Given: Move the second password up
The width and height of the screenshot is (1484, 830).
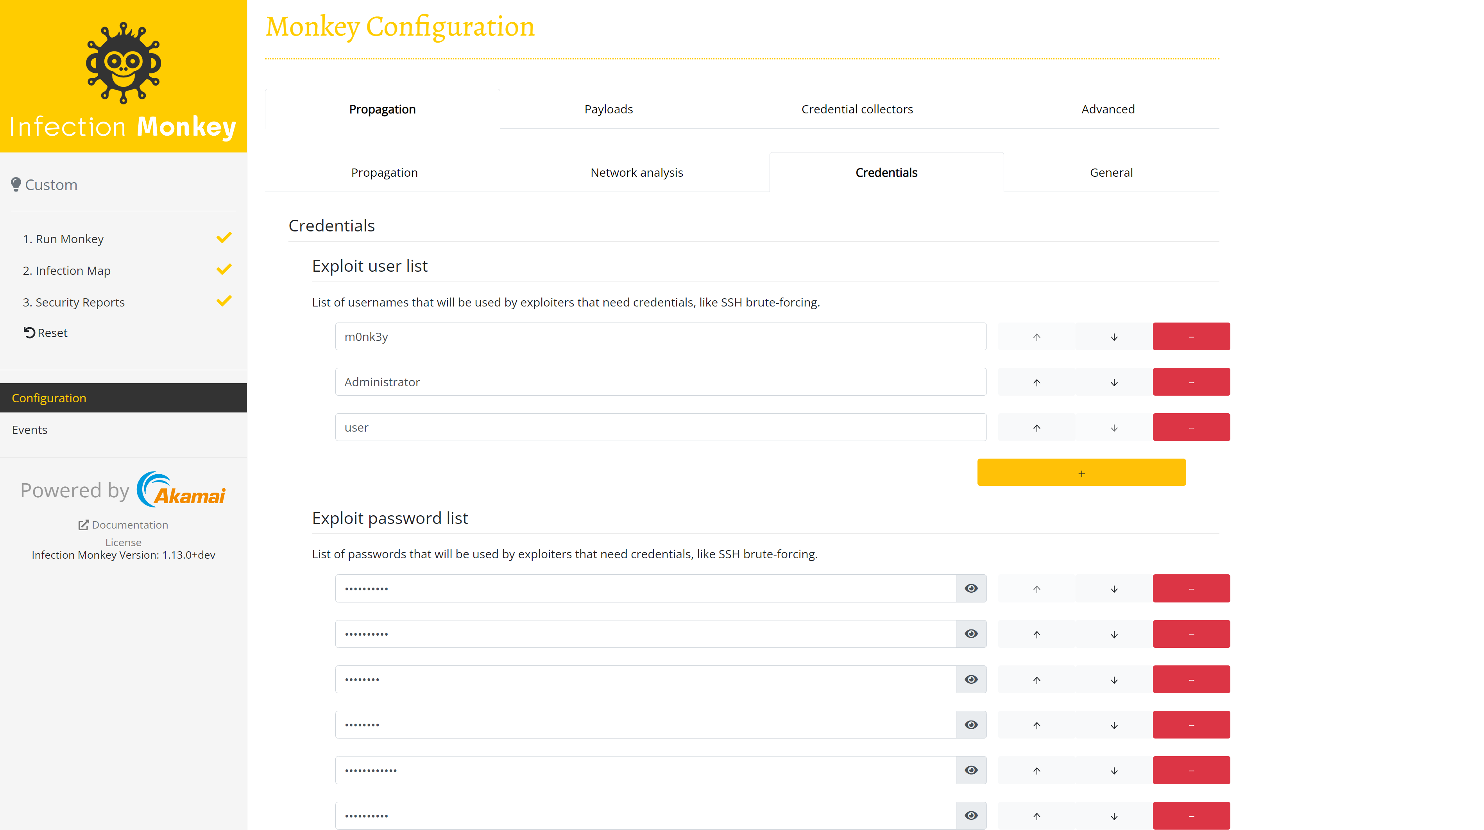Looking at the screenshot, I should point(1036,634).
